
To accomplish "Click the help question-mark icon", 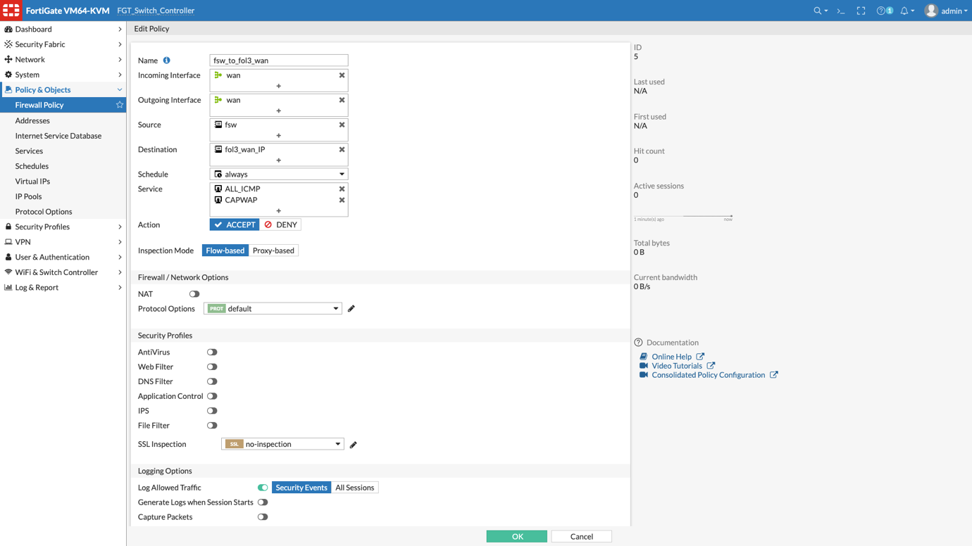I will 881,11.
